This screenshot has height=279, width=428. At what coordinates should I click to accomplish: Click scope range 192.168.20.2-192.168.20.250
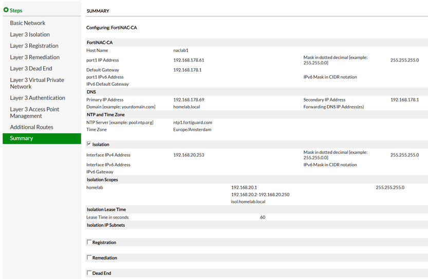click(260, 194)
